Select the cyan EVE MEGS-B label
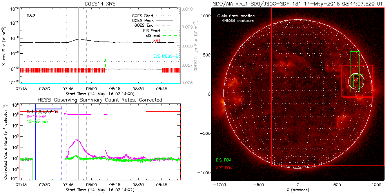This screenshot has width=392, height=196. (x=166, y=56)
